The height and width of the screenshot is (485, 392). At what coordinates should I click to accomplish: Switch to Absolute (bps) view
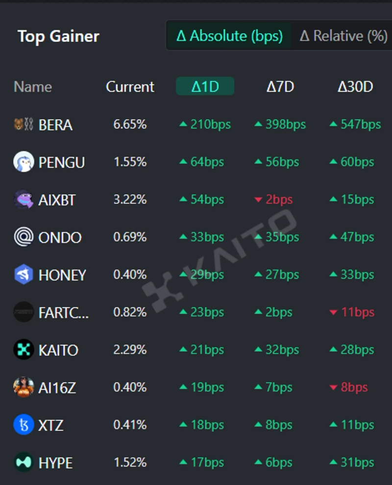[229, 36]
